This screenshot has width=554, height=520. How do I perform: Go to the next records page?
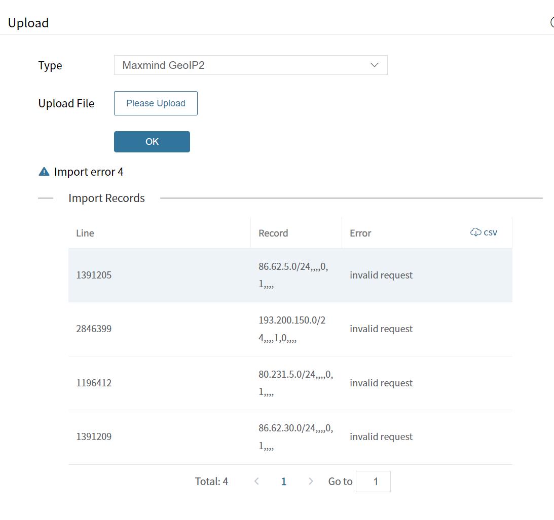(x=311, y=481)
